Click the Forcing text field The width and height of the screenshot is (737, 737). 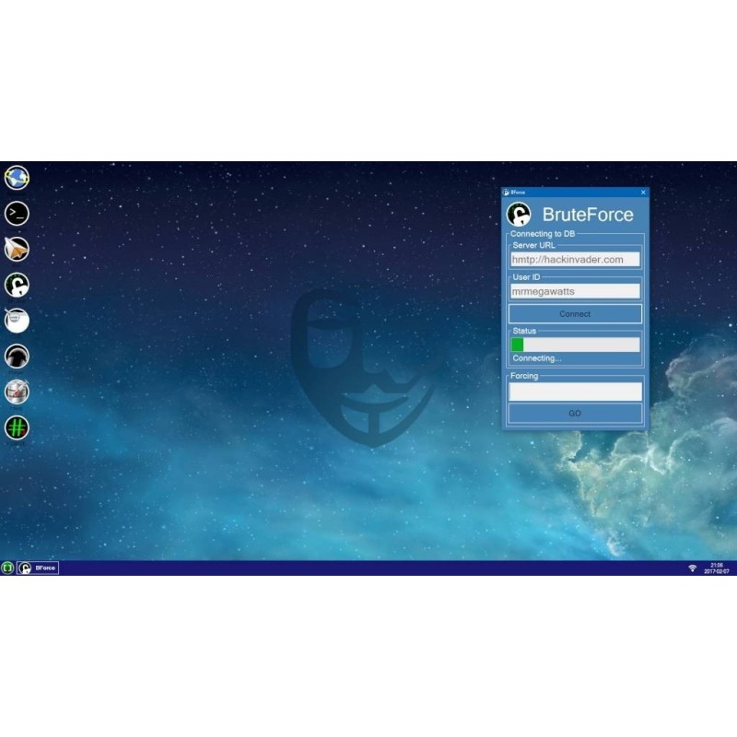(575, 392)
